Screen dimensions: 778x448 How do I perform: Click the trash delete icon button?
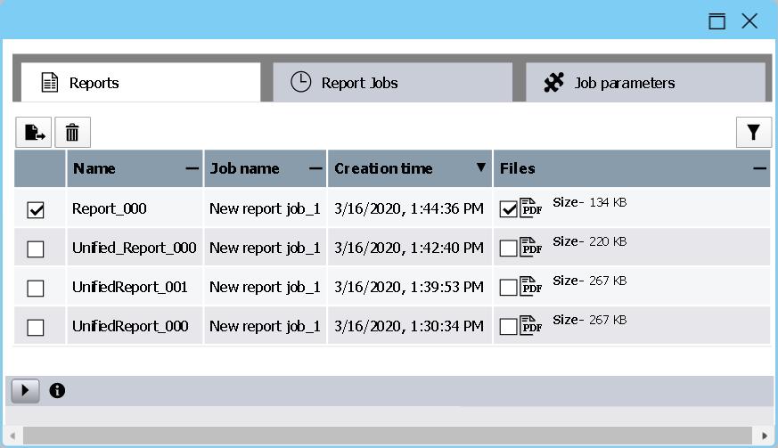72,133
